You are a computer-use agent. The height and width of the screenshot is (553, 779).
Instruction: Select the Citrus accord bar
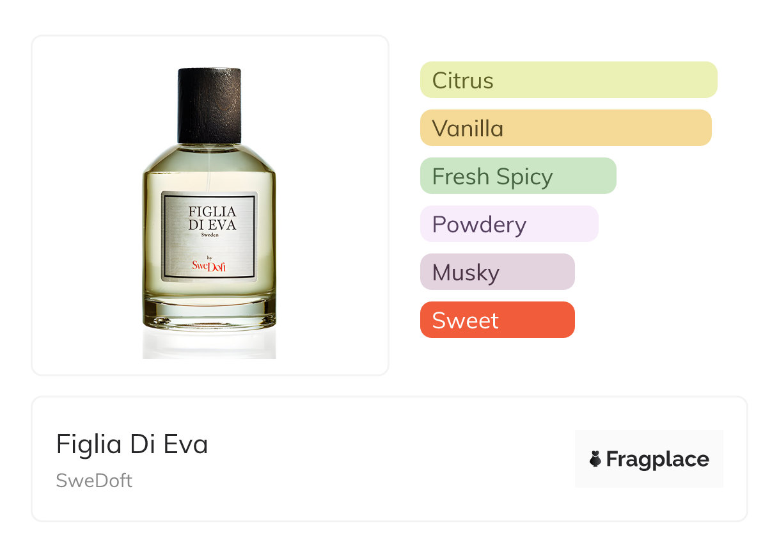[569, 80]
